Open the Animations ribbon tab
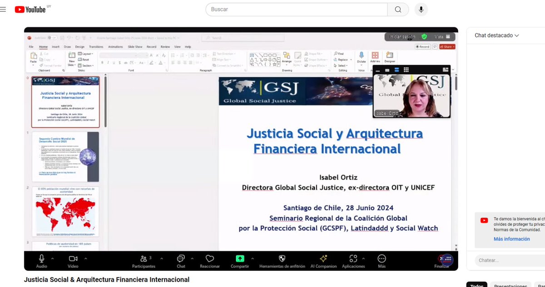The image size is (545, 287). click(x=115, y=47)
